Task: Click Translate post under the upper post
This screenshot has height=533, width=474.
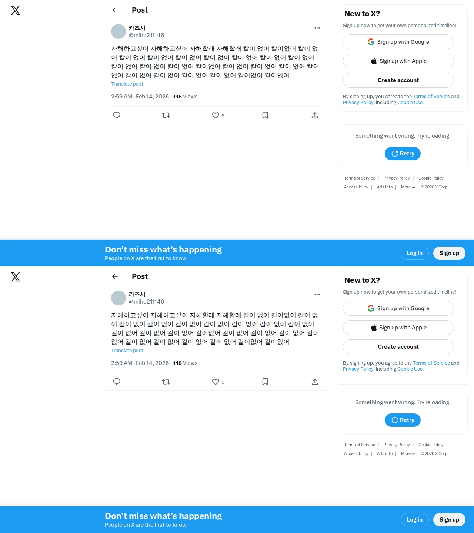Action: coord(127,84)
